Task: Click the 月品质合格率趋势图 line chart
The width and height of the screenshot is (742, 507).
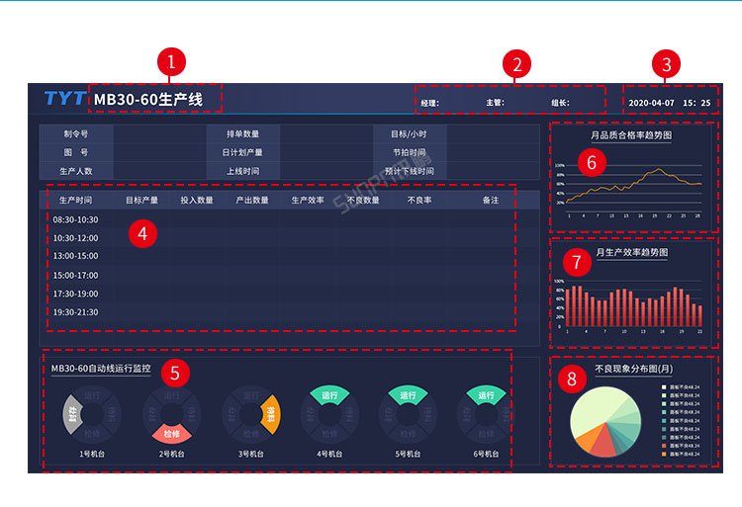Action: click(x=633, y=184)
